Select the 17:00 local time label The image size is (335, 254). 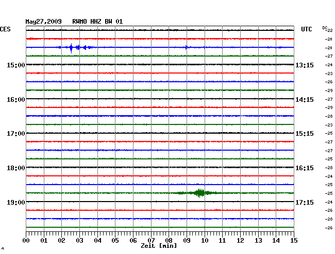click(16, 134)
